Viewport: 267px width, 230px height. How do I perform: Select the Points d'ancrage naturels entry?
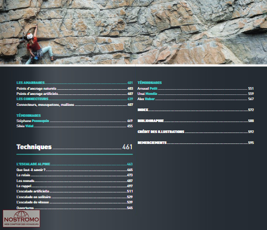75,89
